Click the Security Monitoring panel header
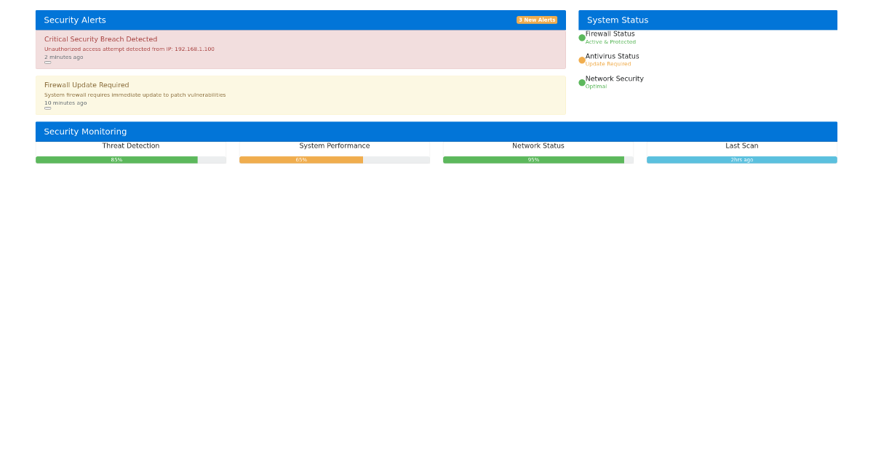Viewport: 873px width, 458px height. pyautogui.click(x=85, y=132)
